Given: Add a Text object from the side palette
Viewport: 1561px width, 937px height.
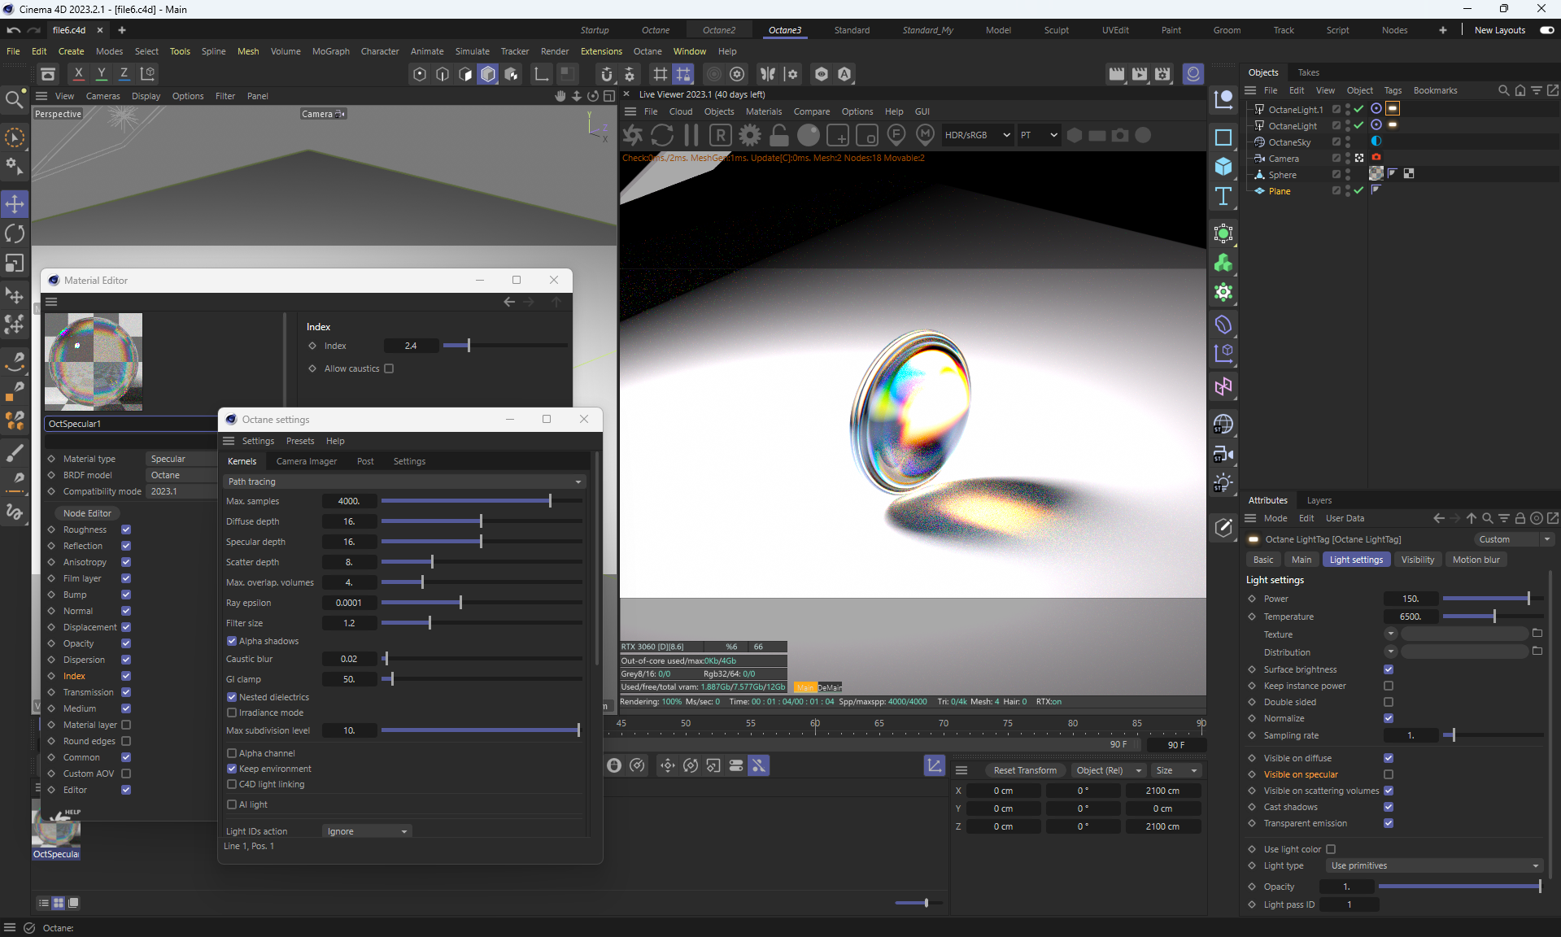Looking at the screenshot, I should pos(1223,196).
